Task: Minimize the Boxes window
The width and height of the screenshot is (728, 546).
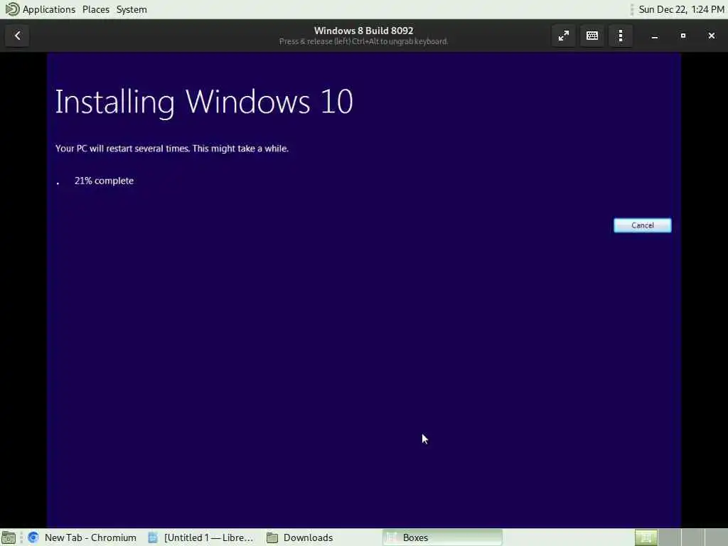Action: (x=655, y=36)
